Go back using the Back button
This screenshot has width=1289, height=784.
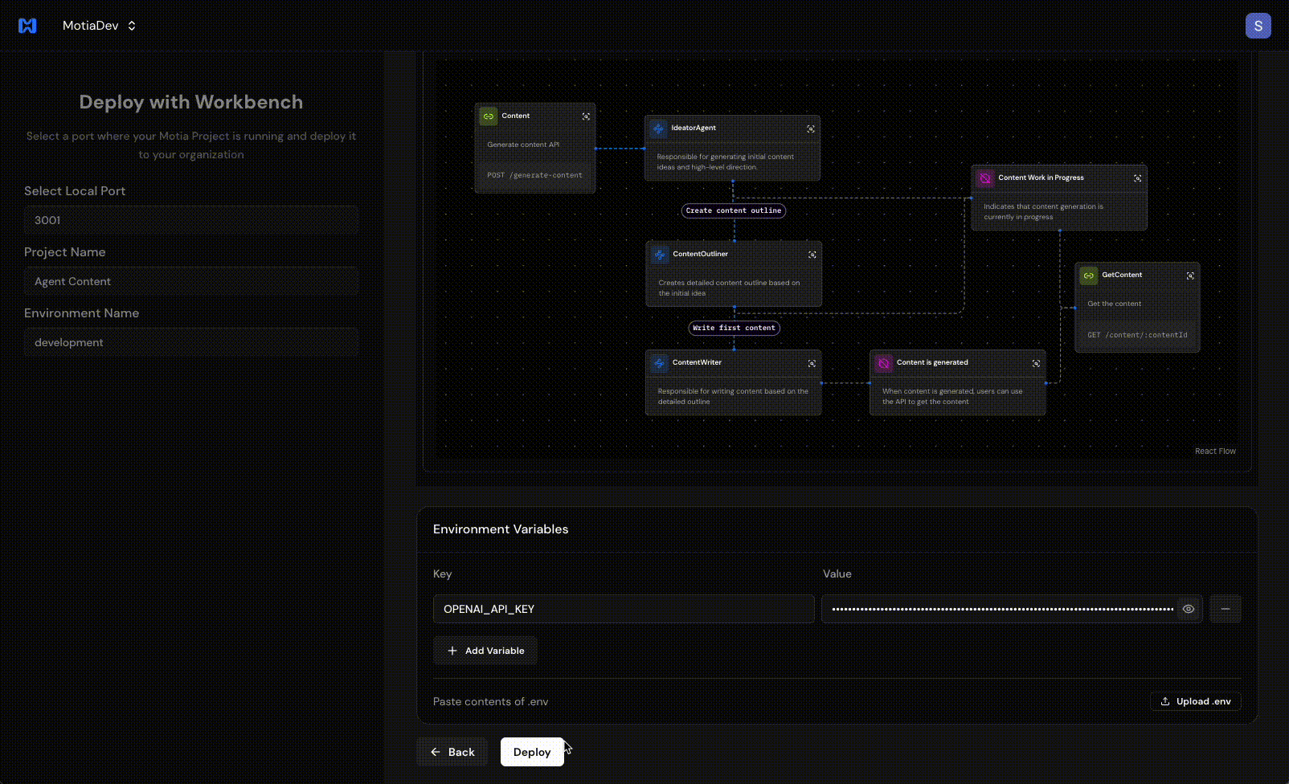[x=452, y=752]
